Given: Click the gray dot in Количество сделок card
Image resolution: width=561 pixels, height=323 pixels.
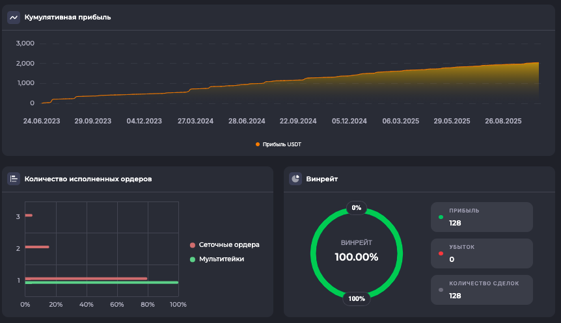Looking at the screenshot, I should coord(441,290).
